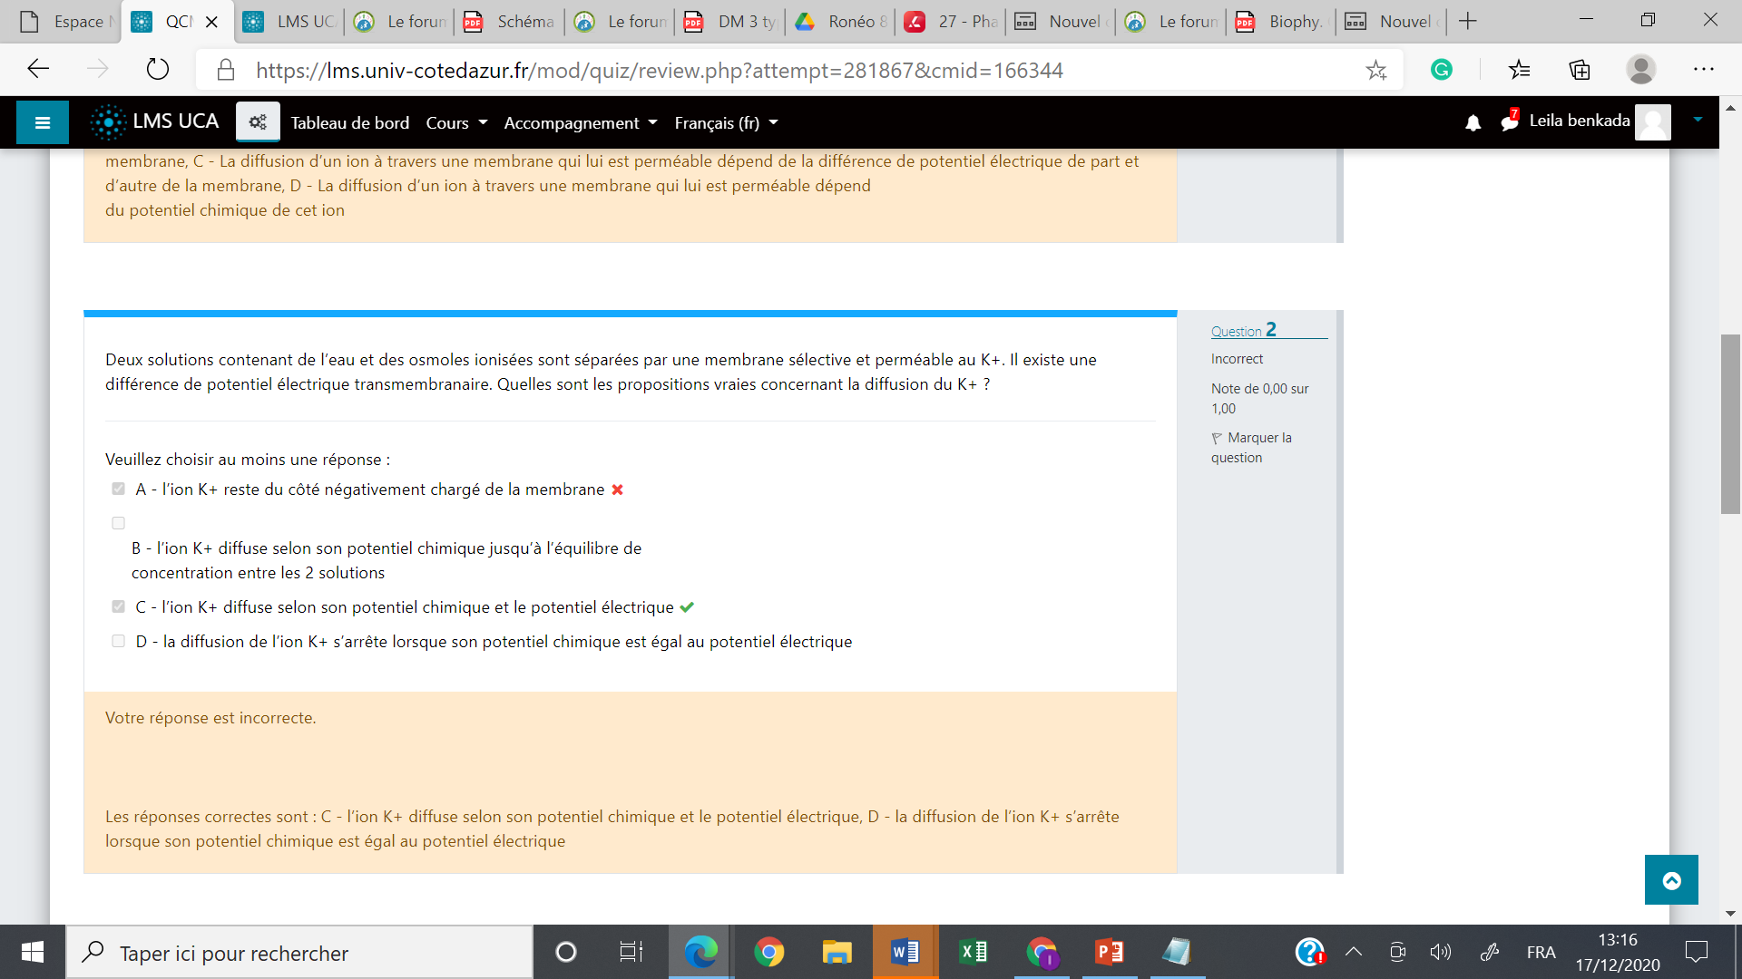Open Tableau de bord
This screenshot has height=979, width=1742.
[x=349, y=122]
